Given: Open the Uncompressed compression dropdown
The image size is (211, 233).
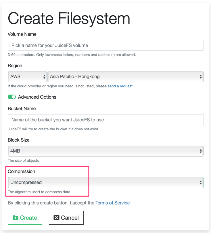Looking at the screenshot, I should [106, 183].
